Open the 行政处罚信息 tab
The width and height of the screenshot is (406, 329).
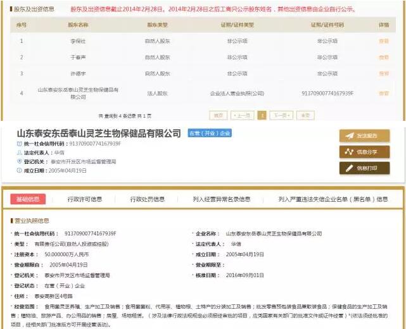(x=148, y=199)
